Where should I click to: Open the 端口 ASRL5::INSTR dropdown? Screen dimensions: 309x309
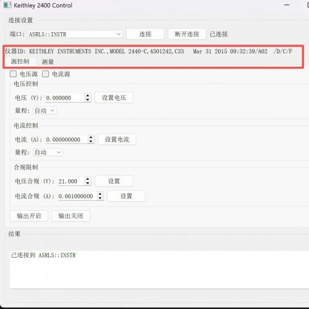(75, 34)
